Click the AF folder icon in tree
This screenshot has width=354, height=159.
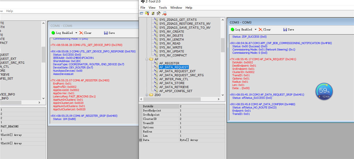tap(151, 59)
